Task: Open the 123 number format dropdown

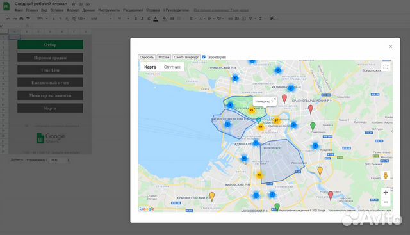Action: tap(81, 19)
